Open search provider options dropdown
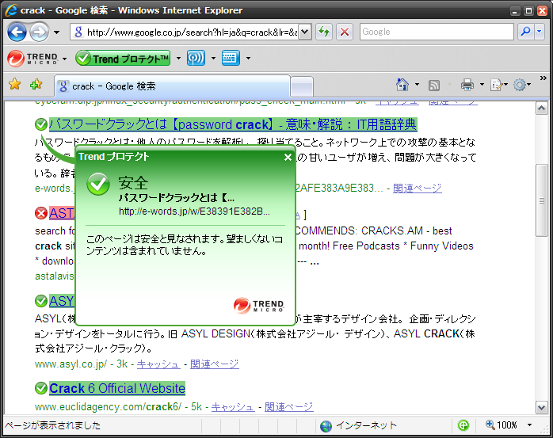Viewport: 553px width, 438px height. click(x=540, y=32)
